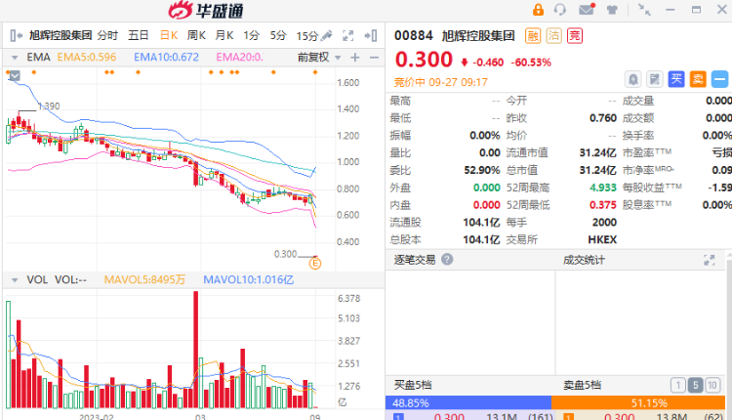Click the 华盛通 app logo
The width and height of the screenshot is (732, 420).
(x=206, y=11)
